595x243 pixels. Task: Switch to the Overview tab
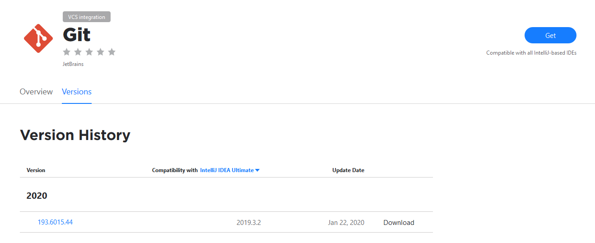pyautogui.click(x=36, y=92)
